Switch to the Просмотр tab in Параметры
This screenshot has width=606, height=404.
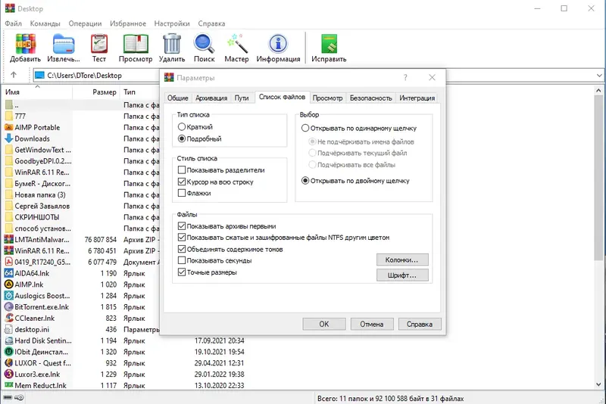point(327,98)
